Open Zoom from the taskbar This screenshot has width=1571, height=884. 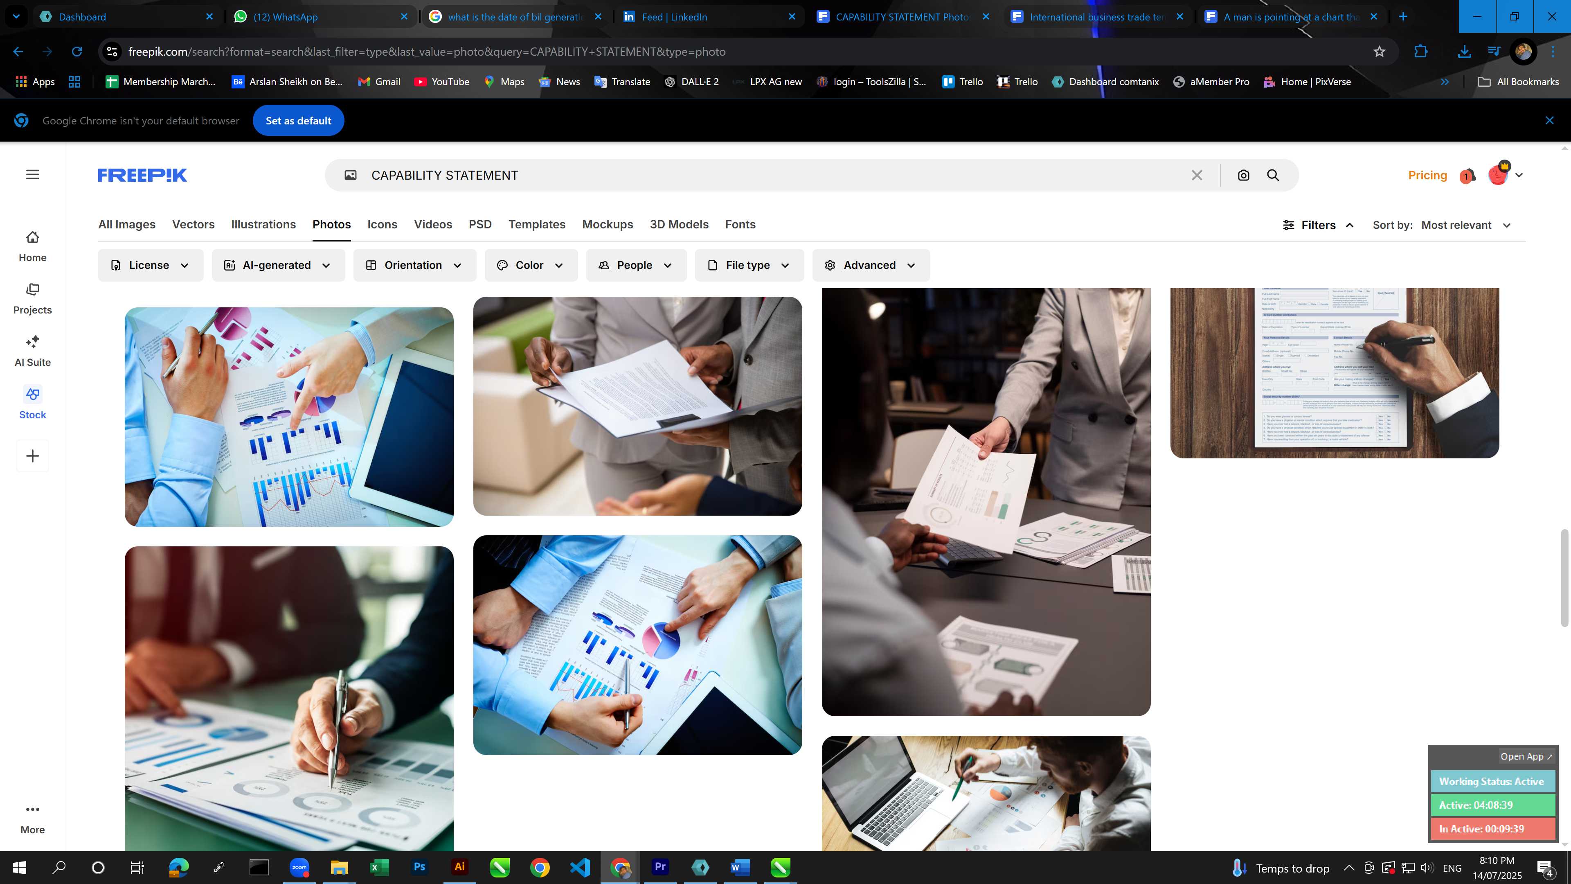[299, 867]
